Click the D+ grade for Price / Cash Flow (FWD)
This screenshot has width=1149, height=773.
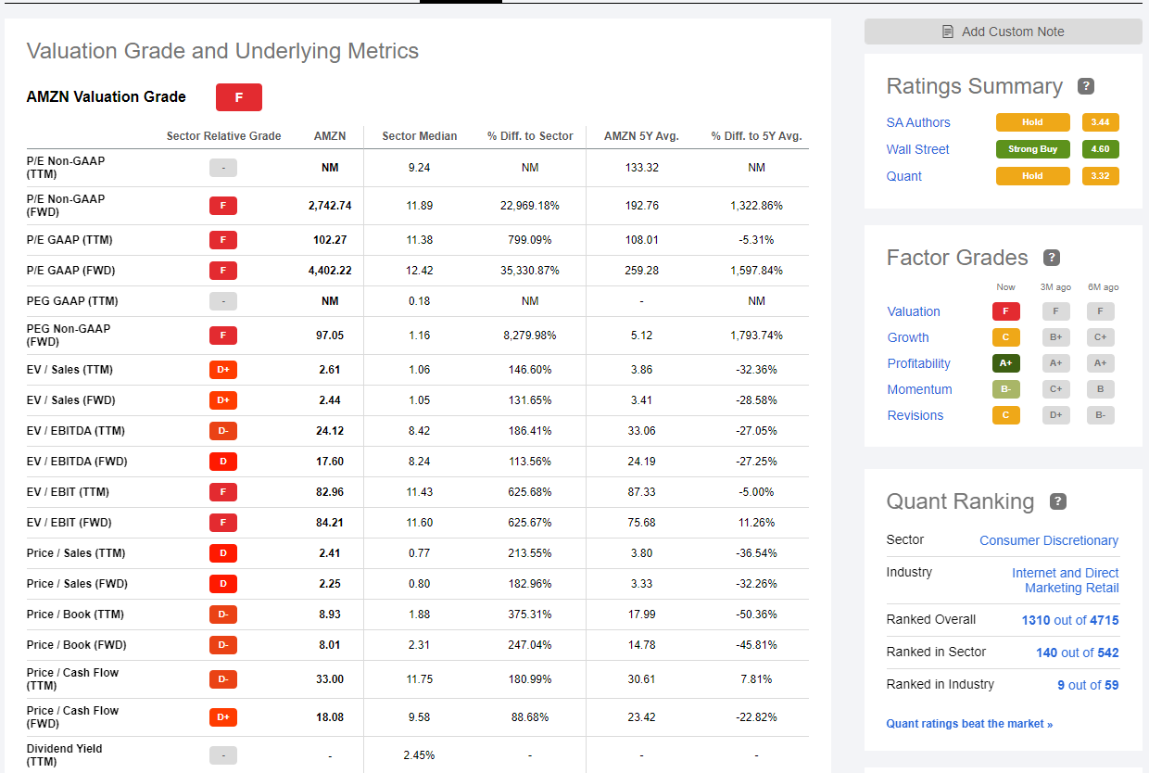tap(223, 717)
